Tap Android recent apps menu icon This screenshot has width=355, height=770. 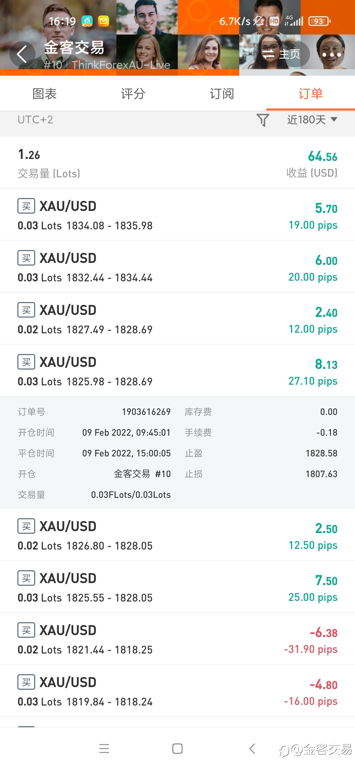(x=104, y=749)
